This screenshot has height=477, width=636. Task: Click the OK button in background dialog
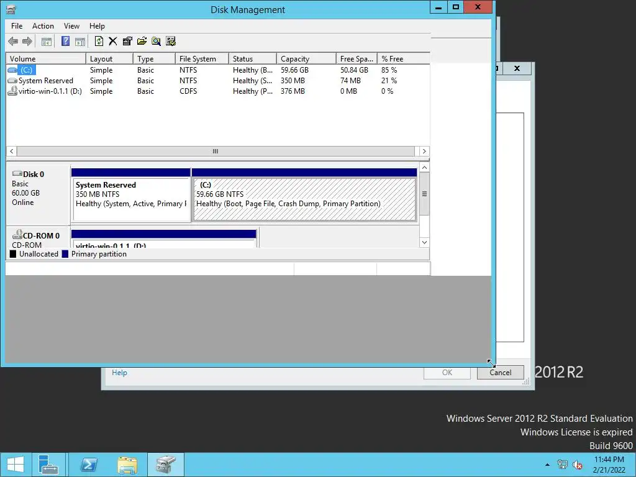tap(447, 373)
